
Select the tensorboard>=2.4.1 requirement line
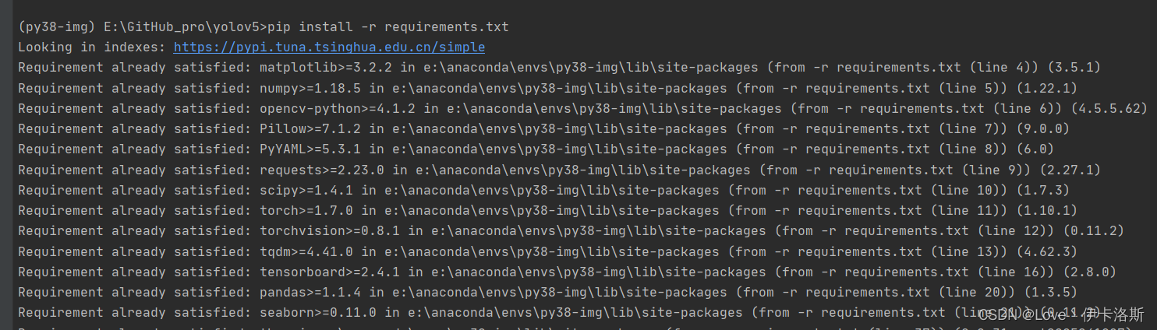coord(567,272)
